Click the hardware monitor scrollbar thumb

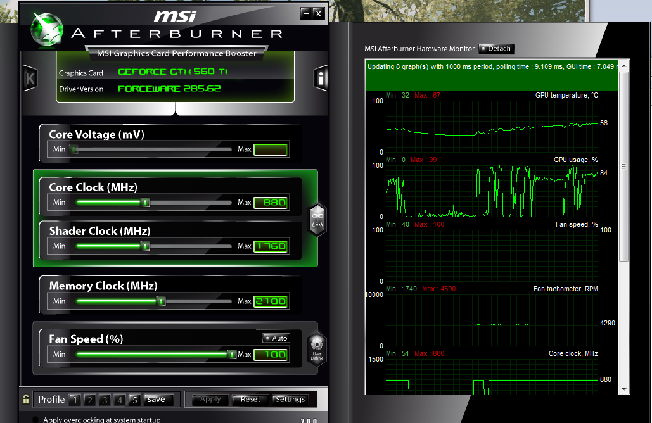pyautogui.click(x=624, y=167)
